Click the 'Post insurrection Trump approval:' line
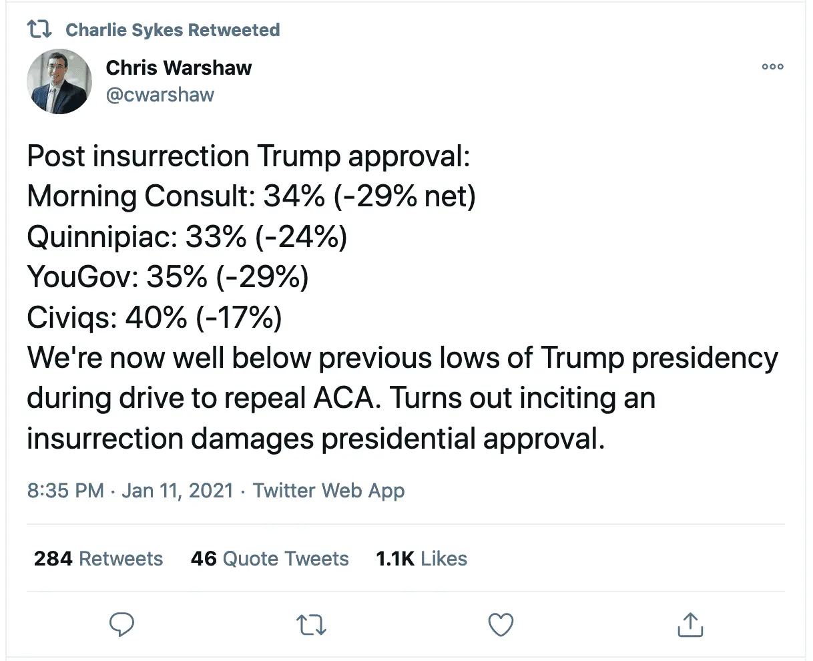This screenshot has height=661, width=813. click(248, 156)
